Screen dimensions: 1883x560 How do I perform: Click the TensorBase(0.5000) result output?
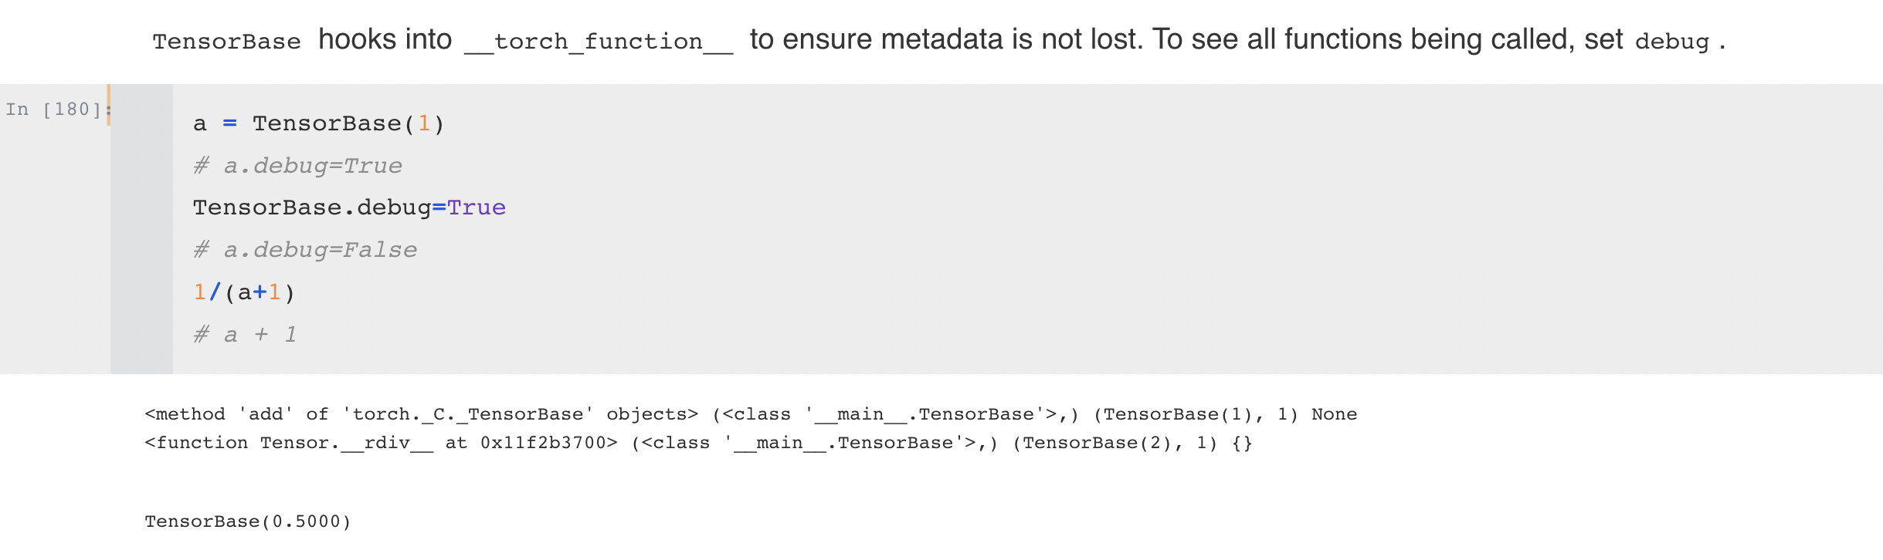coord(248,521)
